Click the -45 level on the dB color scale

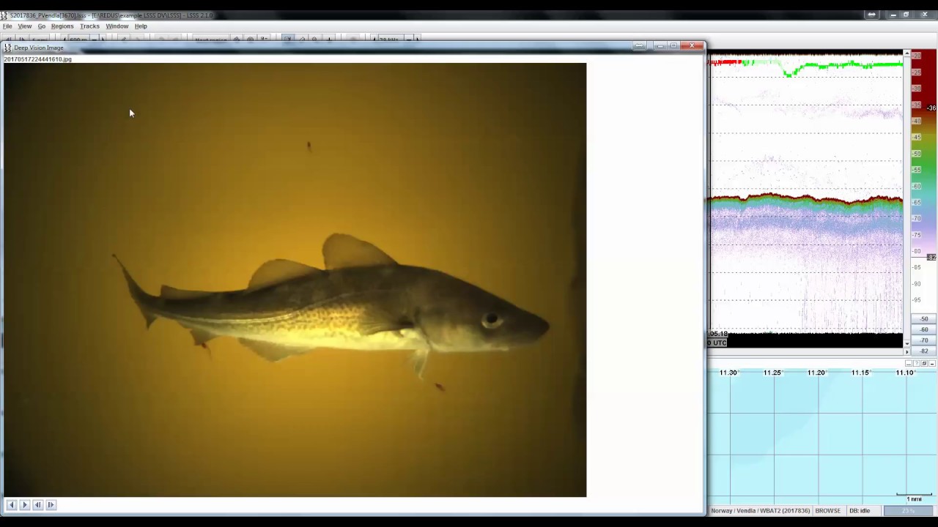pyautogui.click(x=917, y=138)
